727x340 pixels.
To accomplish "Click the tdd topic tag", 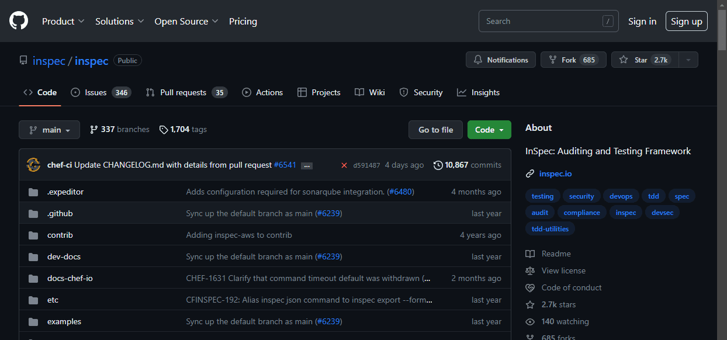I will tap(653, 196).
